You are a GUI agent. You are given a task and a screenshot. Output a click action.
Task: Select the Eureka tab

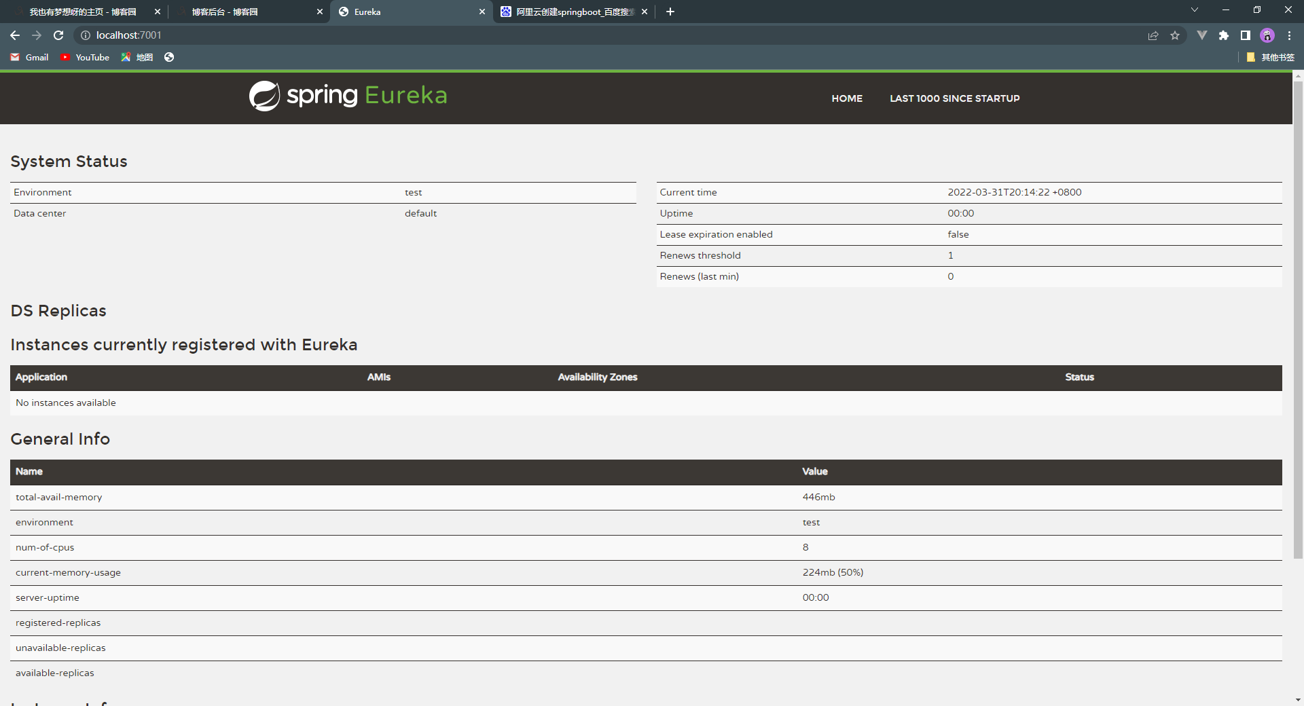[x=411, y=12]
